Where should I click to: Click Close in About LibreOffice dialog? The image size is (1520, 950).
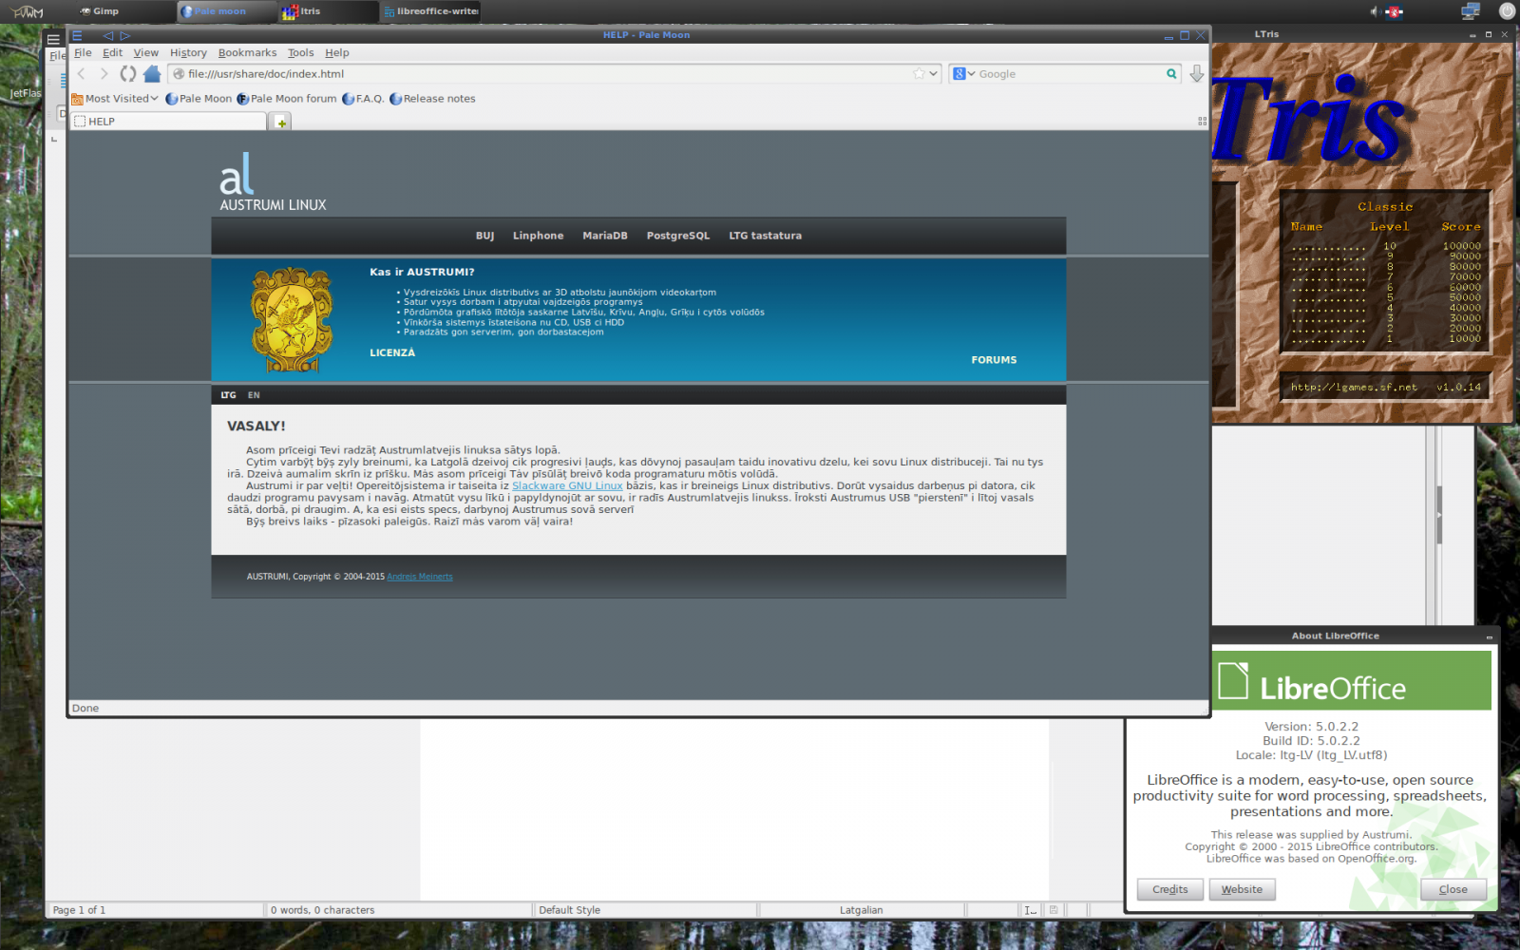click(1453, 889)
